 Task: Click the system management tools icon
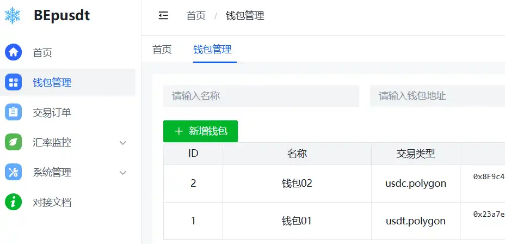click(x=13, y=173)
